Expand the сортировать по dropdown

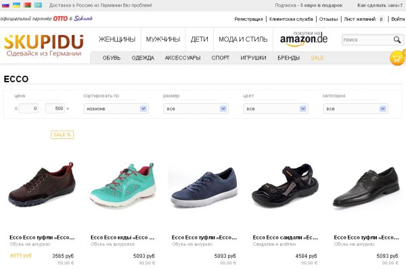tap(116, 108)
